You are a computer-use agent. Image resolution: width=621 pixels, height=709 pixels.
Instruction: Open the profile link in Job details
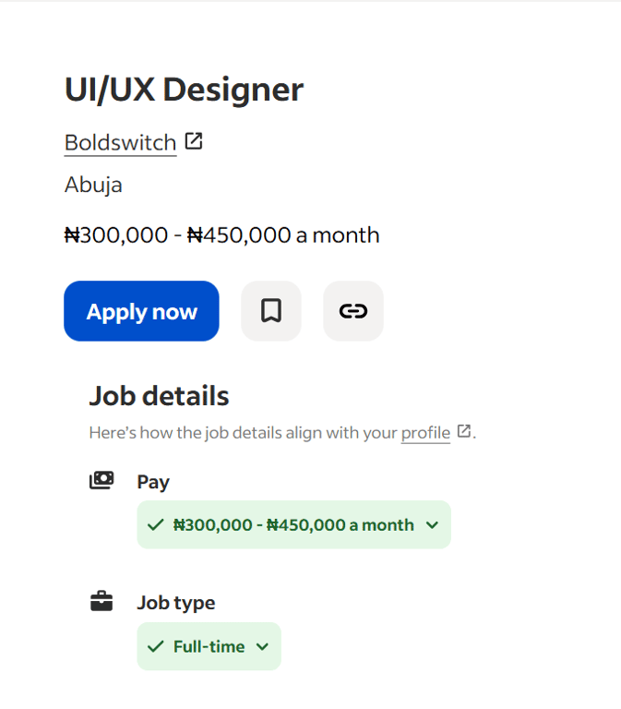point(425,432)
